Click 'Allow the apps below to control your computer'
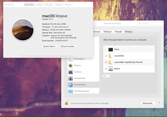Viewport: 167px width, 117px height. (125, 40)
